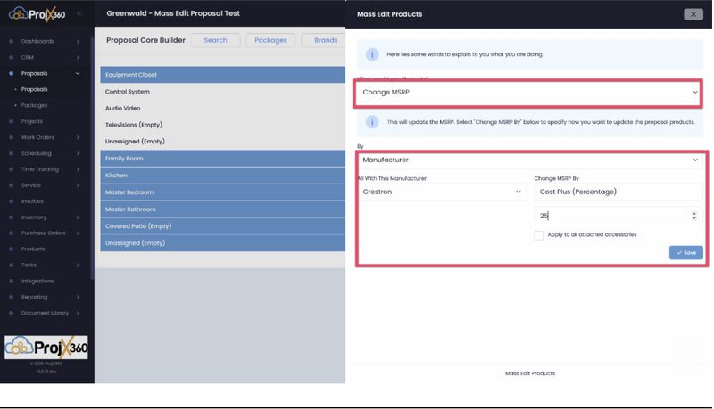Close the Mass Edit Products panel
Image resolution: width=714 pixels, height=409 pixels.
[x=693, y=14]
